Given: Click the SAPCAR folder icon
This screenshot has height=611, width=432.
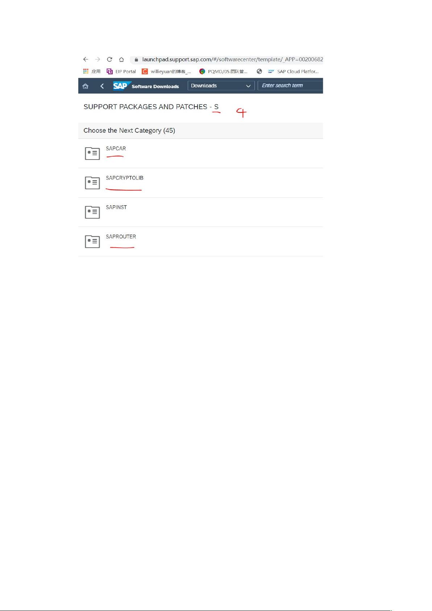Looking at the screenshot, I should pos(92,153).
